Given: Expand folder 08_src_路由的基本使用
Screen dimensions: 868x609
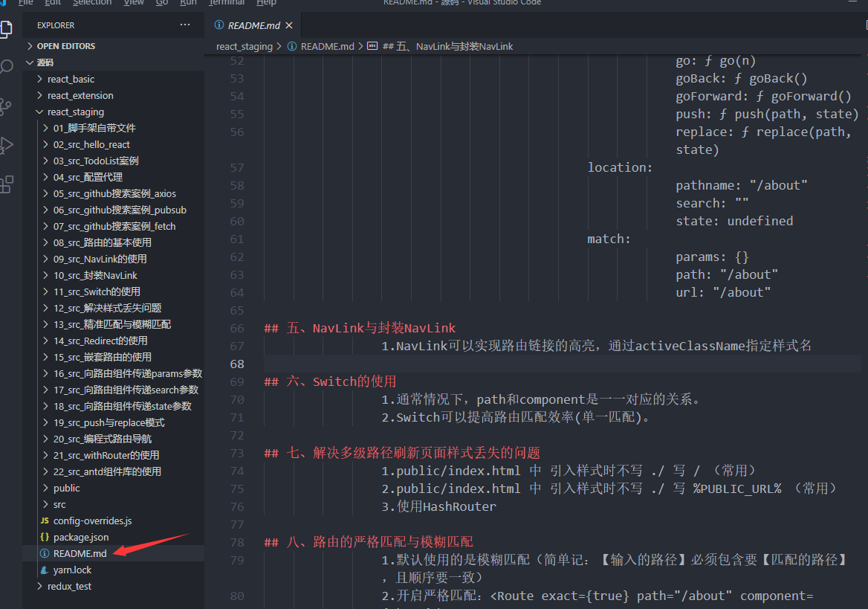Looking at the screenshot, I should [x=45, y=242].
